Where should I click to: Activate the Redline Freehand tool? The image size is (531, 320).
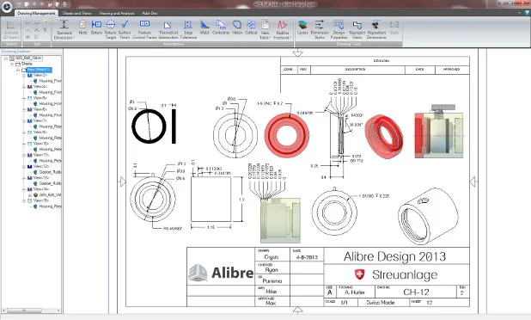pyautogui.click(x=282, y=29)
